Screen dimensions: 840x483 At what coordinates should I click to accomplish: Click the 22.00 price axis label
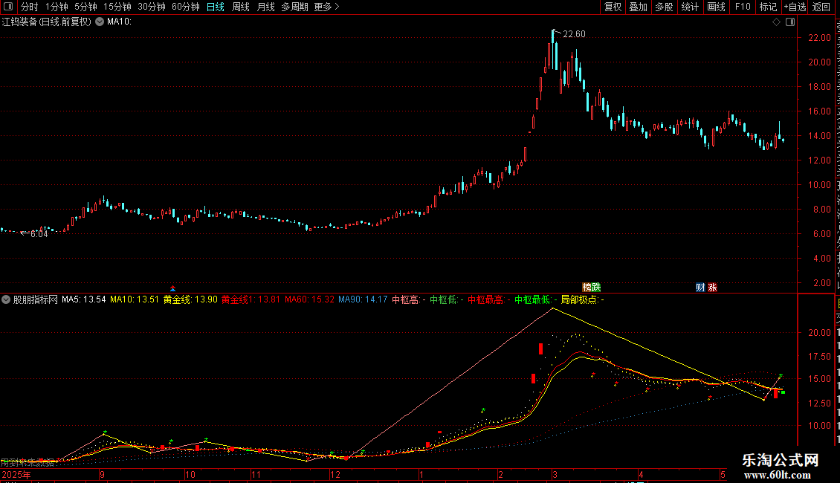(x=820, y=38)
